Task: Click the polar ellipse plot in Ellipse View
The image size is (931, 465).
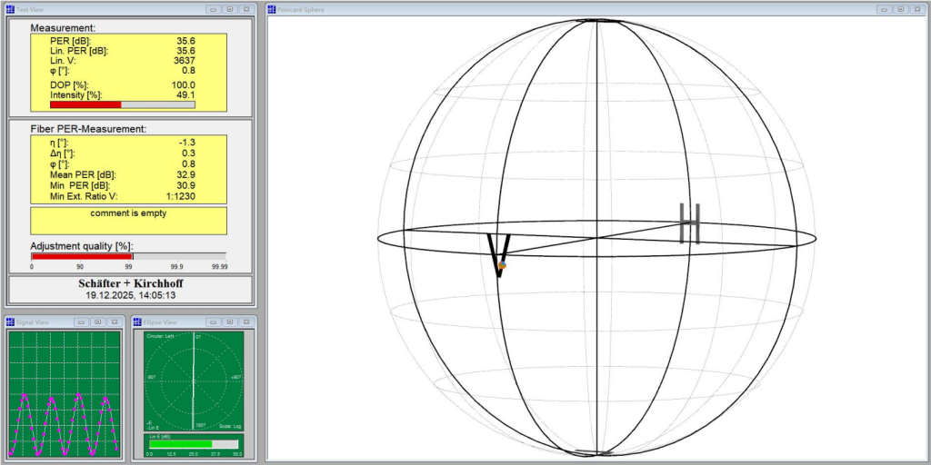Action: coord(194,381)
